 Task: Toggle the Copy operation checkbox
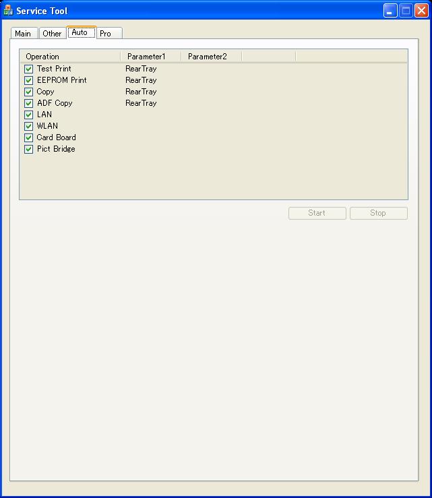(29, 92)
